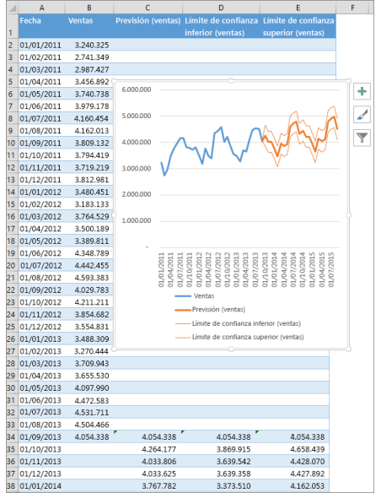Viewport: 381px width, 493px height.
Task: Click 'Límite de confianza inferior (ventas)' header
Action: tap(221, 26)
